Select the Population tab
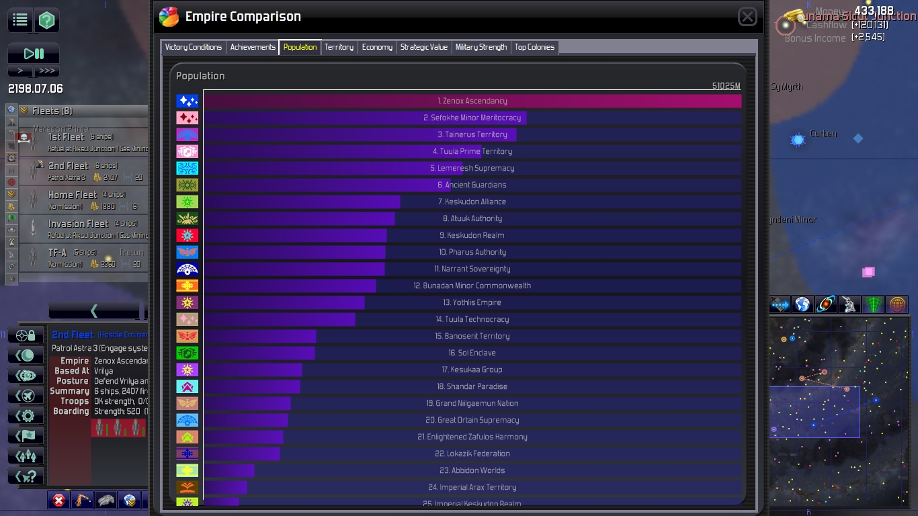This screenshot has height=516, width=918. click(x=300, y=47)
